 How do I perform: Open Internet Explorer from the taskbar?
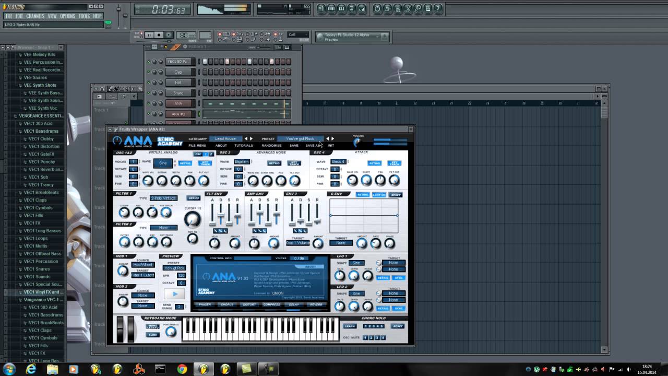31,369
